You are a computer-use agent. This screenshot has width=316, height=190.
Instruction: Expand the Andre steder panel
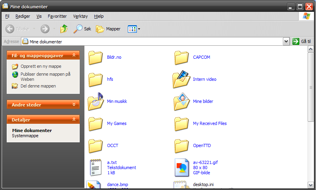point(74,104)
